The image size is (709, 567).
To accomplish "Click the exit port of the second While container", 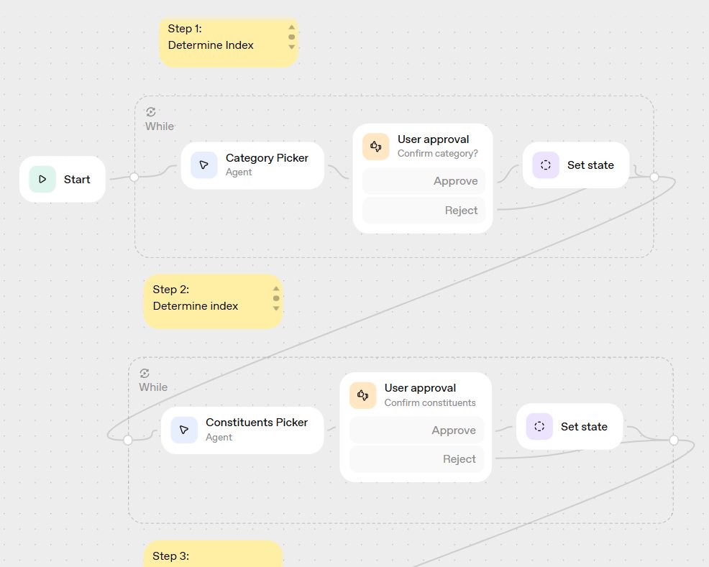I will click(673, 440).
